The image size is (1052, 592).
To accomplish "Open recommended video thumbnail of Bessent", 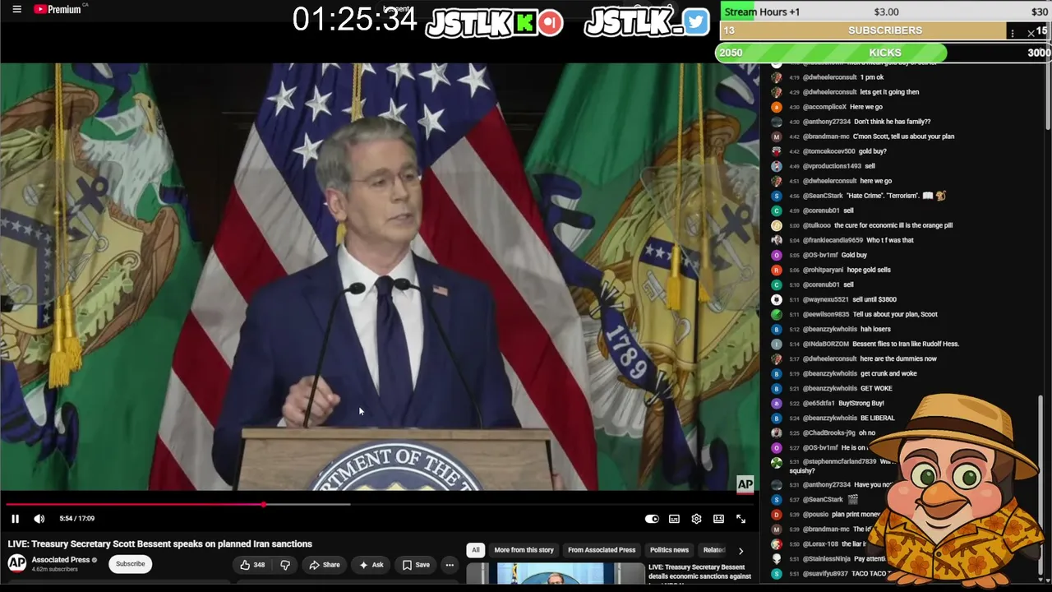I will pyautogui.click(x=555, y=573).
